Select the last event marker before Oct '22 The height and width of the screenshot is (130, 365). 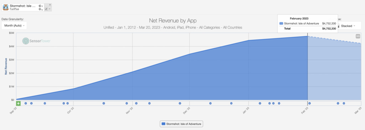pos(67,103)
